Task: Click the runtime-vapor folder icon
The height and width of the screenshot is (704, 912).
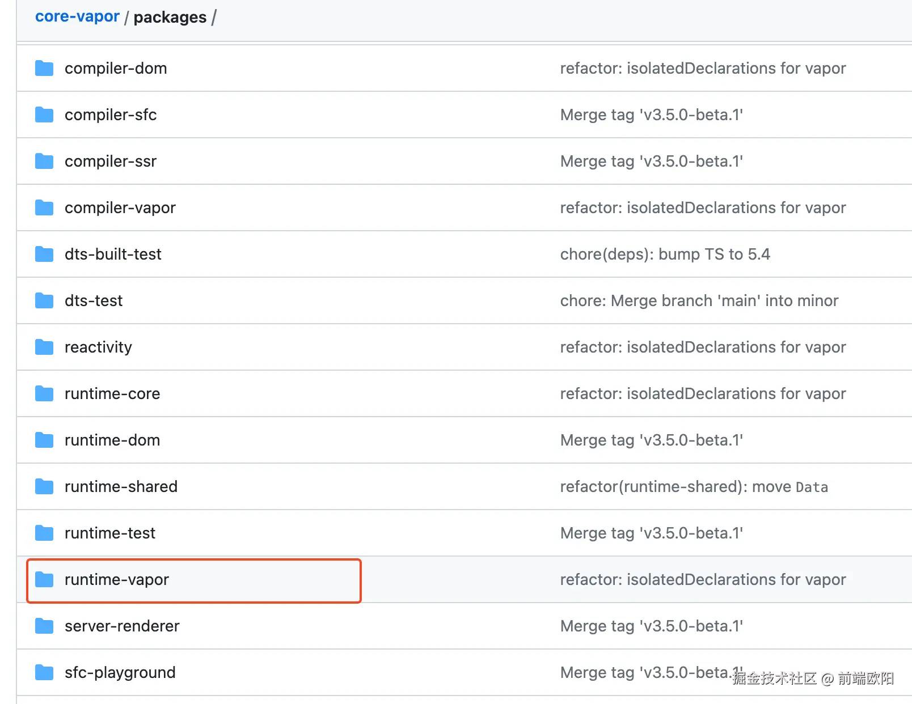Action: pos(44,580)
